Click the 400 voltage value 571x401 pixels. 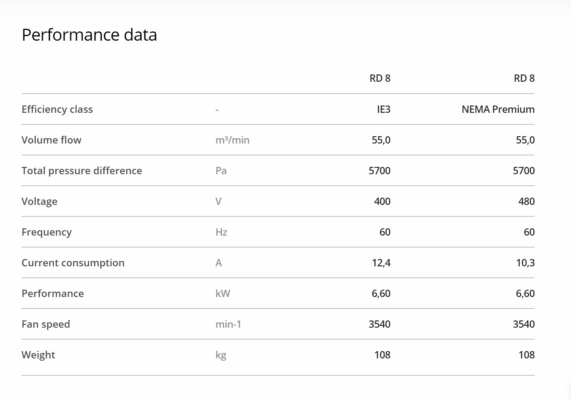coord(382,201)
